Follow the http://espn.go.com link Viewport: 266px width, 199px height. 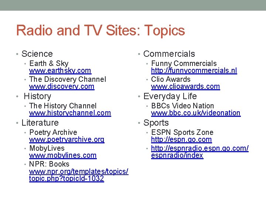point(181,140)
